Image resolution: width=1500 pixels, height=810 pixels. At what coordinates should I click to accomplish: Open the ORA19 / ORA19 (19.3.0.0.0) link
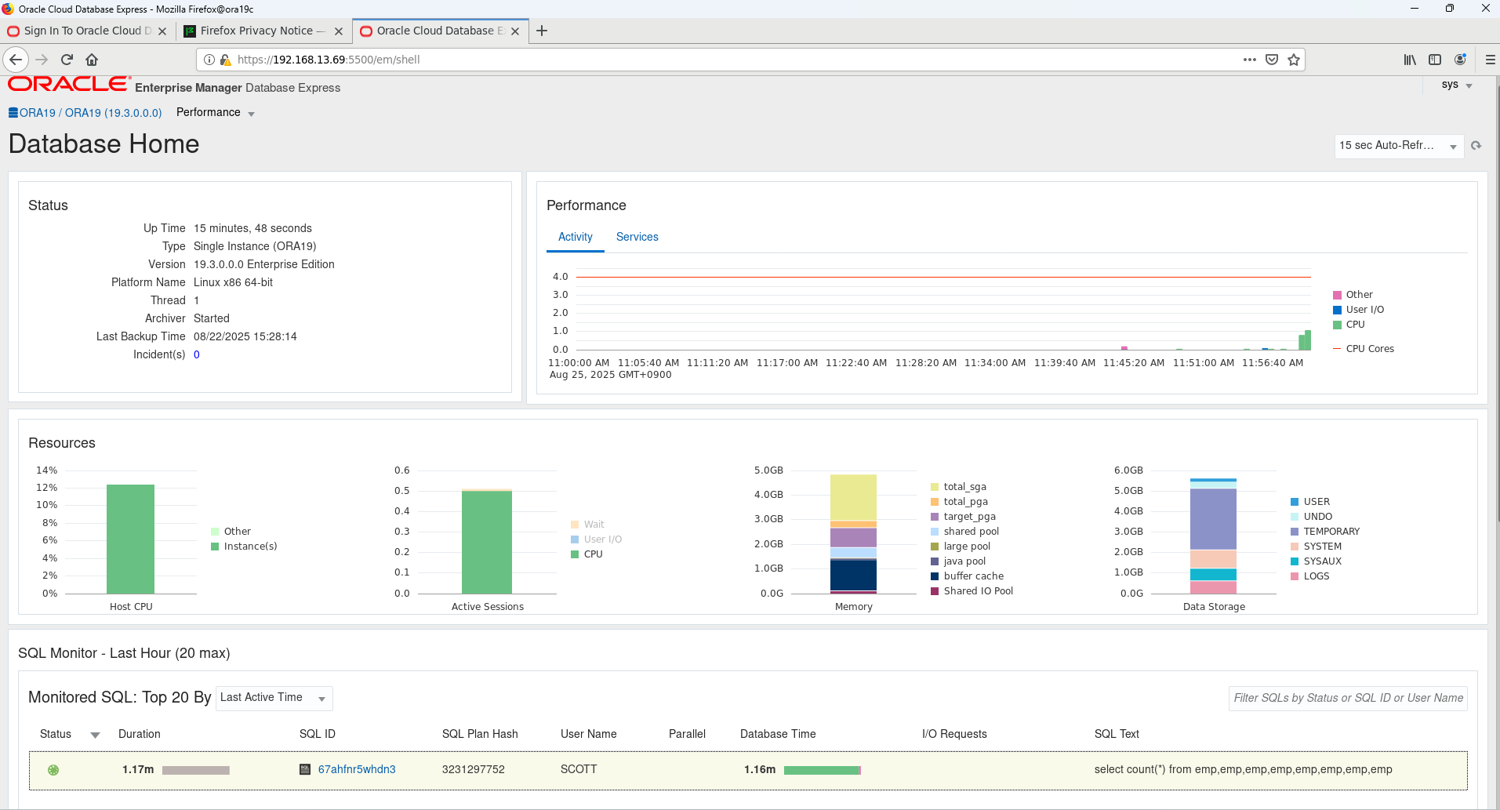90,113
